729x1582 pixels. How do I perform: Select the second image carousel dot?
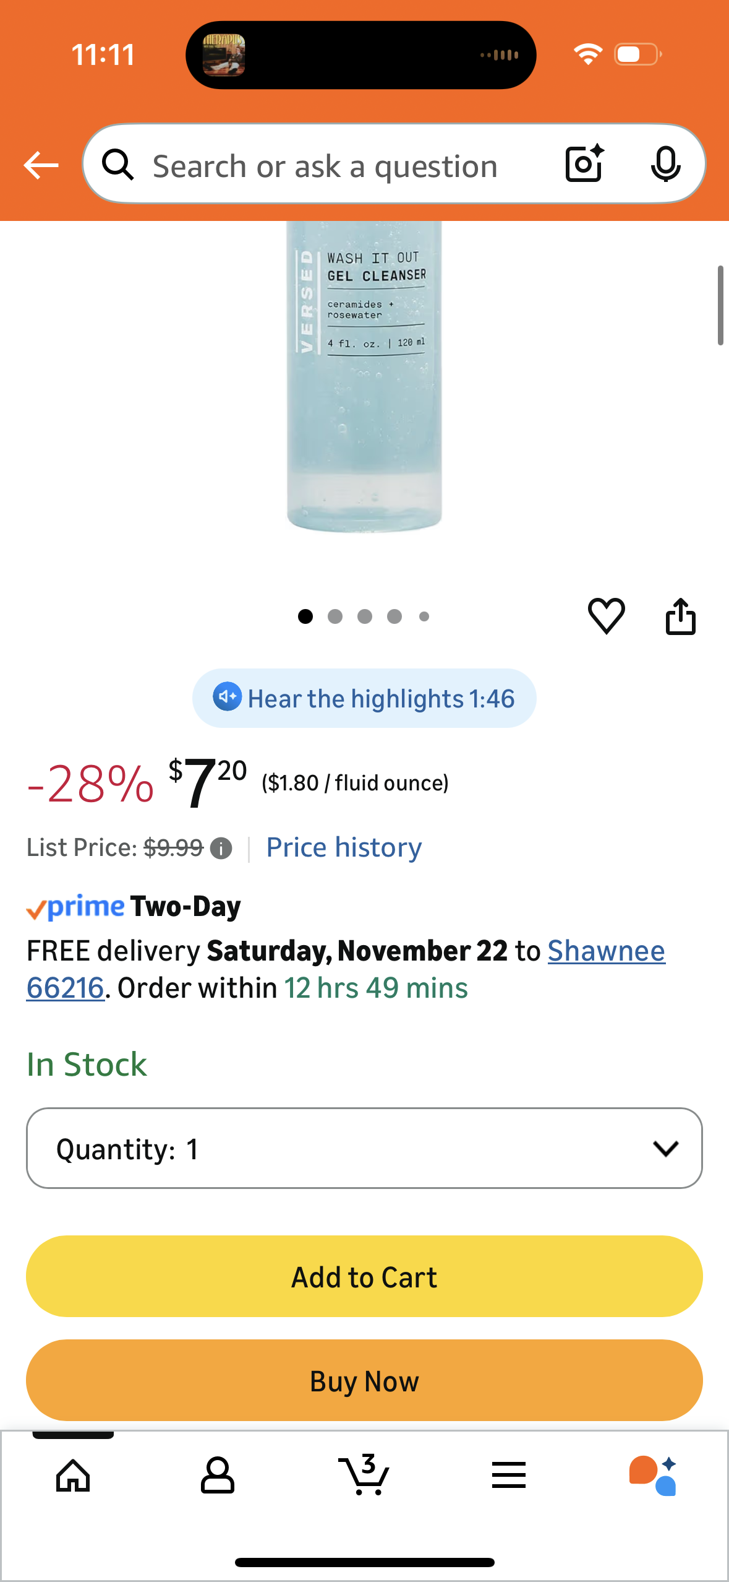(x=335, y=616)
